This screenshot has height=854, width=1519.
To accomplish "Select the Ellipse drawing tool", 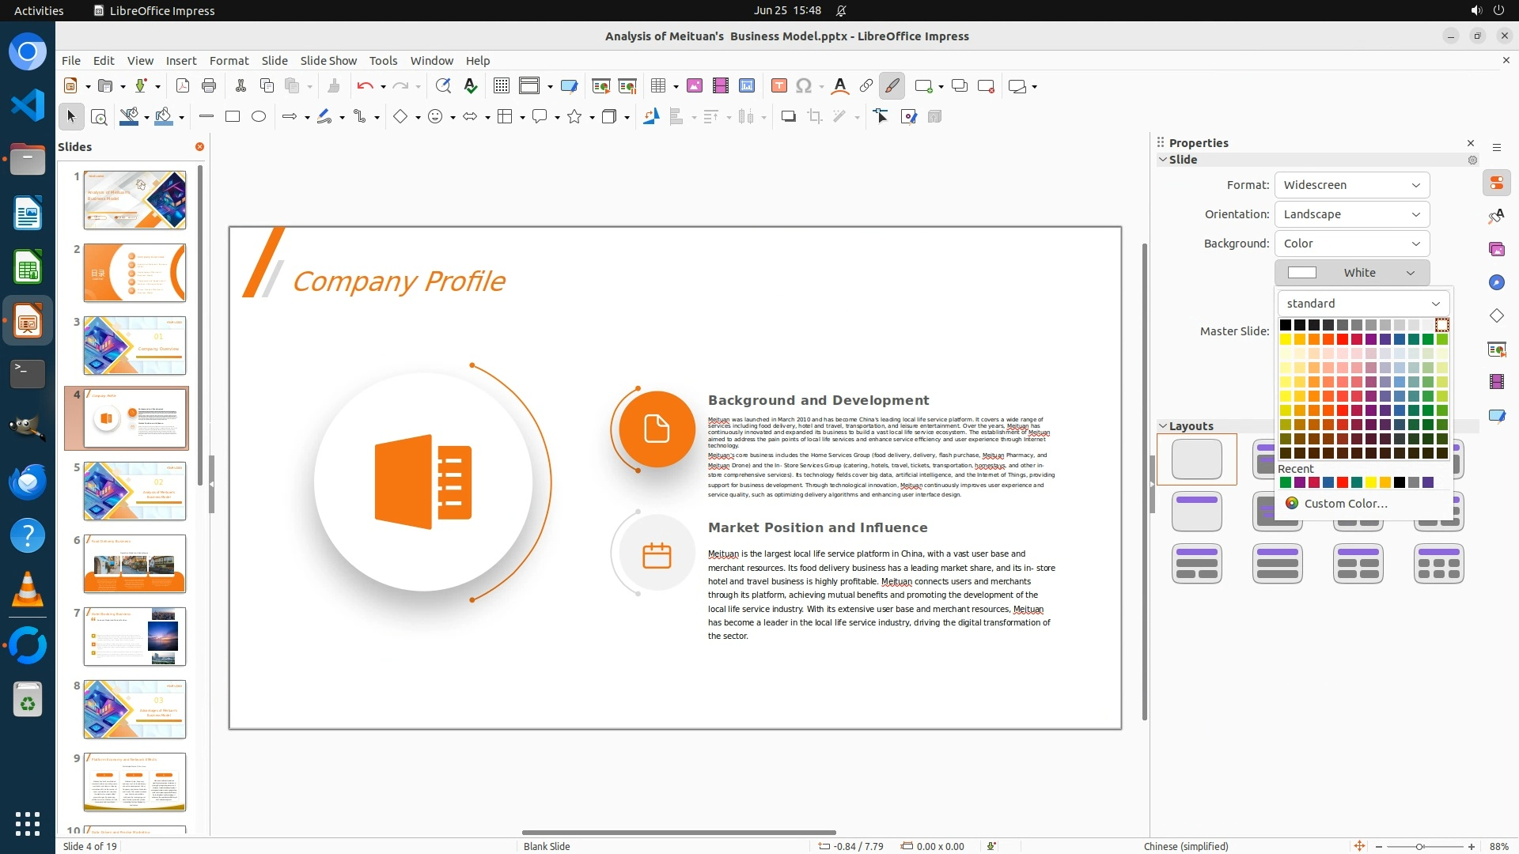I will pyautogui.click(x=259, y=117).
